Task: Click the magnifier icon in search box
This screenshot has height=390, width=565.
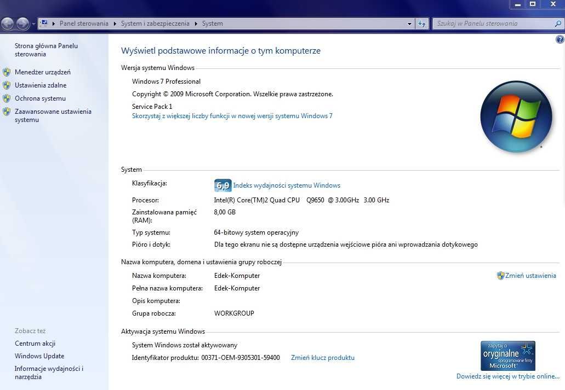Action: tap(558, 24)
